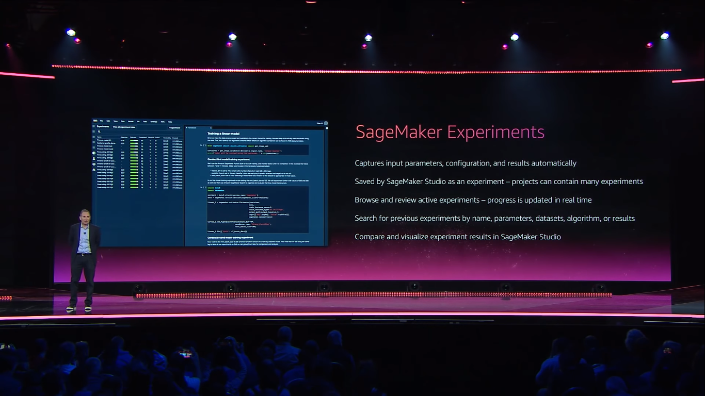Click the slide line Browse and review active experiments
Image resolution: width=705 pixels, height=396 pixels.
tap(473, 200)
